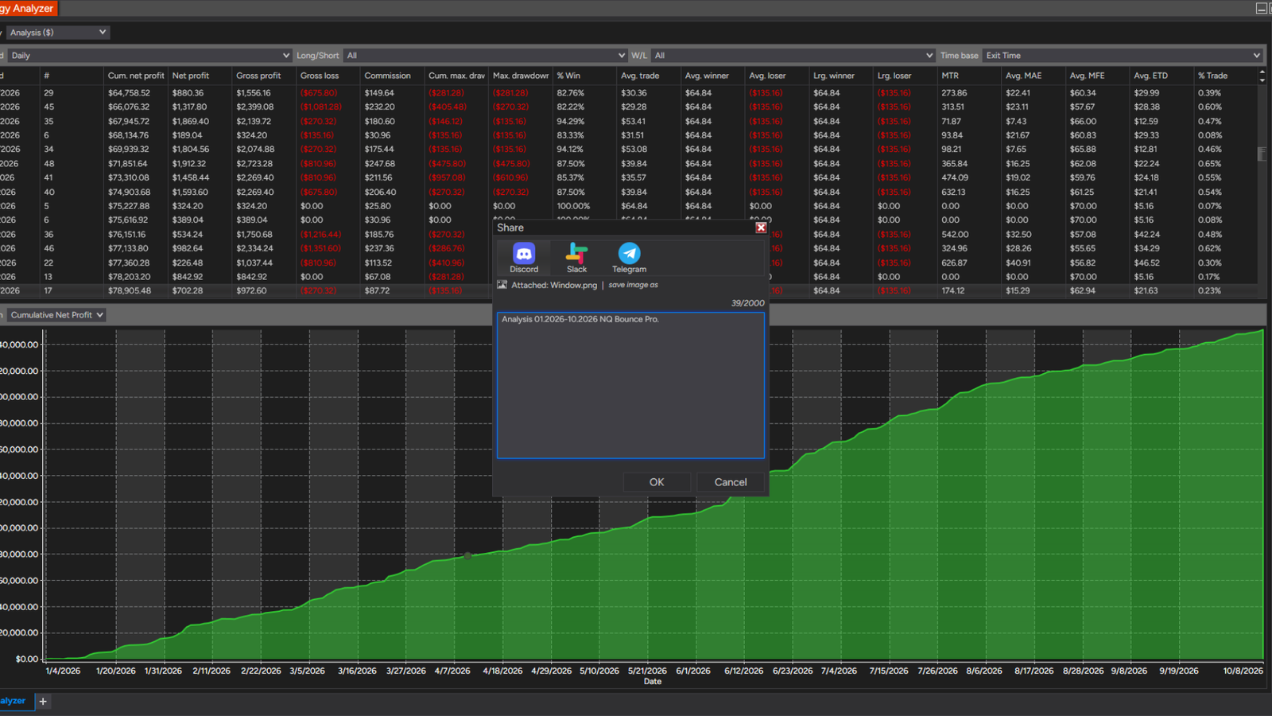Focus the share message text box
Screen dimensions: 1272x716
pyautogui.click(x=630, y=385)
